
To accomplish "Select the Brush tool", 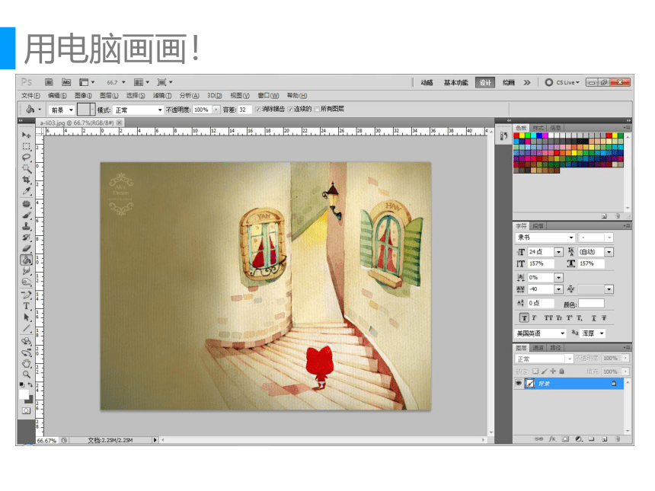I will coord(27,215).
